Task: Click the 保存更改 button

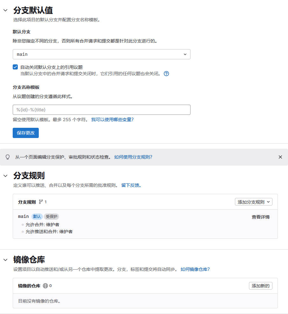Action: (26, 133)
